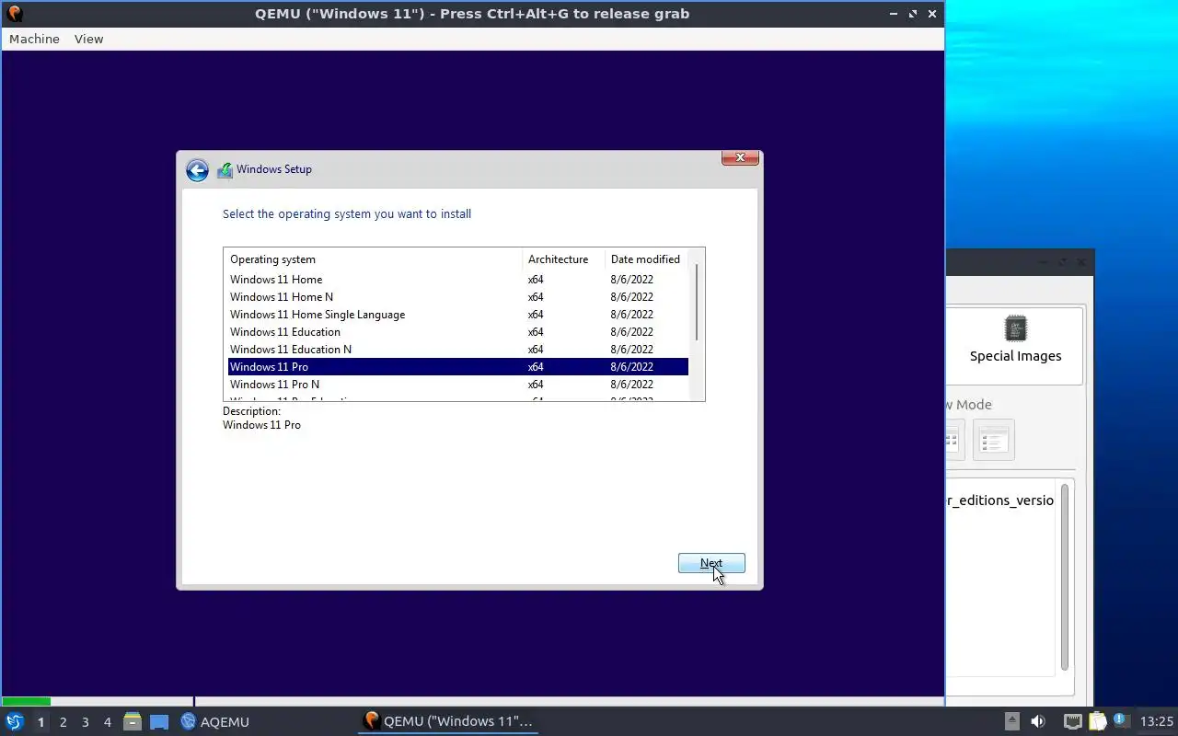Maximize the QEMU window
The width and height of the screenshot is (1178, 736).
[913, 14]
